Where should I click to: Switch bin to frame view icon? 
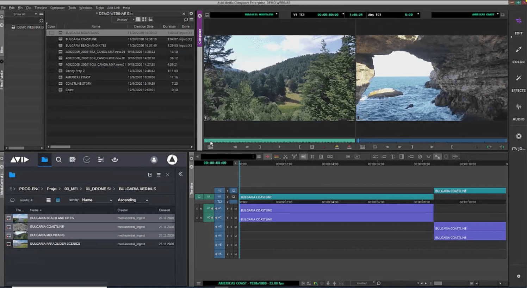(x=144, y=19)
